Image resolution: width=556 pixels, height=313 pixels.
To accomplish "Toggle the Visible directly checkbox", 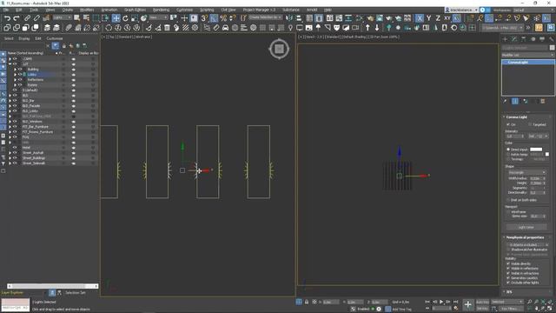I will tap(508, 263).
